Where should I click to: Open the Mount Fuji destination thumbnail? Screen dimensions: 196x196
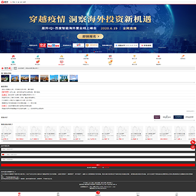point(73,78)
